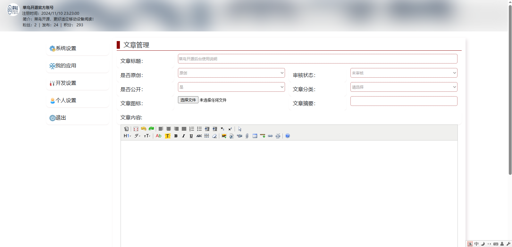The width and height of the screenshot is (512, 247).
Task: Open the yellow text highlight color picker
Action: coord(168,136)
